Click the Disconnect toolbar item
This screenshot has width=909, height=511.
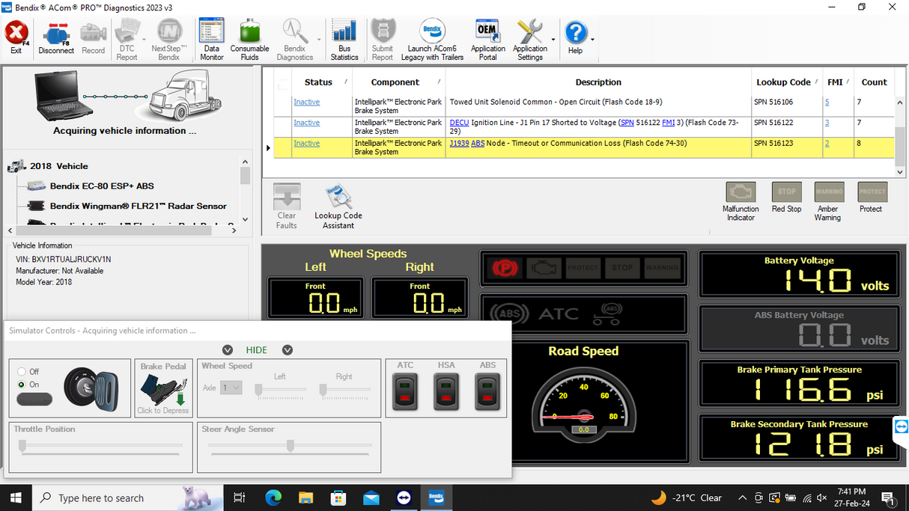pyautogui.click(x=56, y=38)
